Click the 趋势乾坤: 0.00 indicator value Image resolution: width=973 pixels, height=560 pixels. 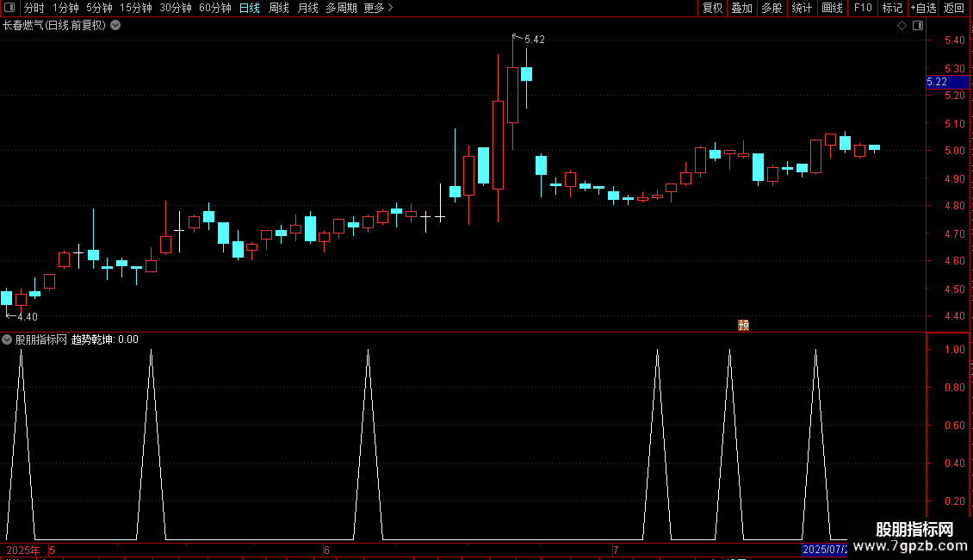click(105, 339)
